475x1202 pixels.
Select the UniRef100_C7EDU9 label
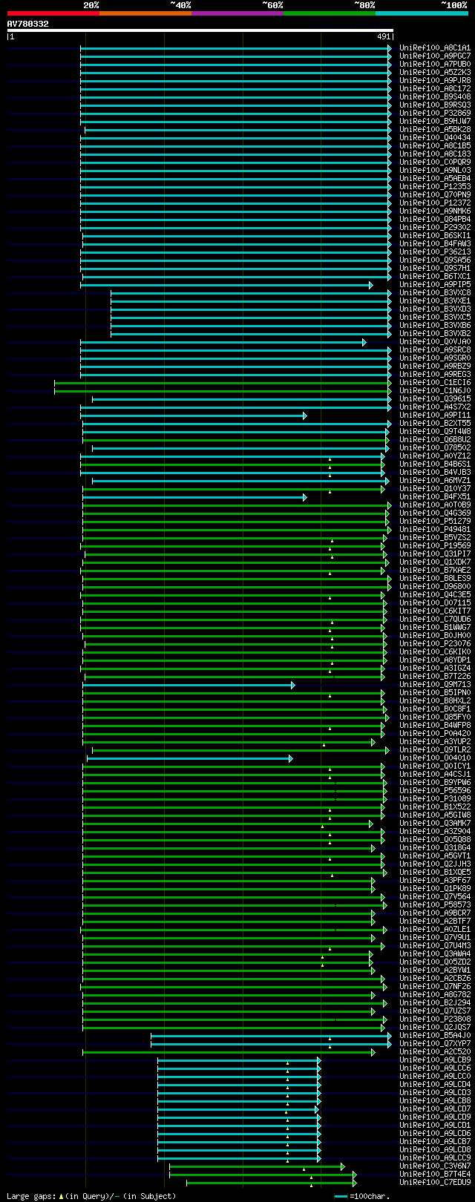[435, 1183]
